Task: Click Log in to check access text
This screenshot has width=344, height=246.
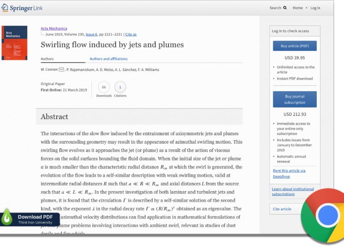Action: pos(290,31)
